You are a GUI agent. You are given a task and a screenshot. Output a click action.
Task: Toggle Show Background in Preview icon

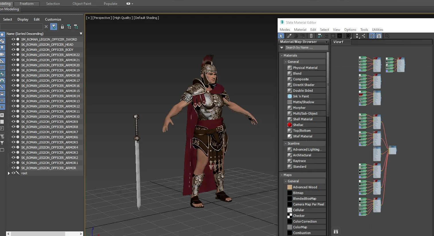(340, 36)
